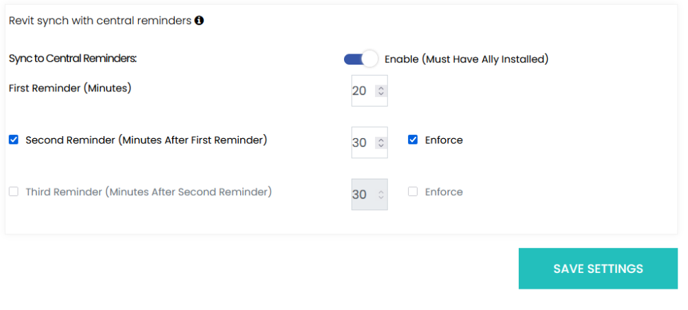Image resolution: width=688 pixels, height=310 pixels.
Task: Click the First Reminder minutes input field
Action: pyautogui.click(x=361, y=91)
